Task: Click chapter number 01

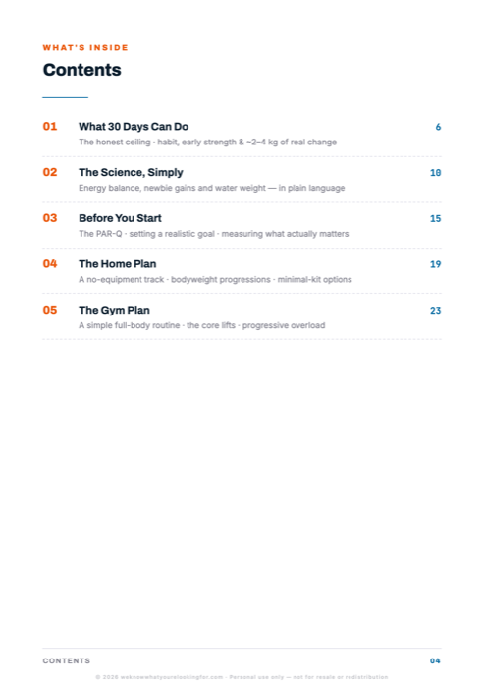Action: pos(50,127)
